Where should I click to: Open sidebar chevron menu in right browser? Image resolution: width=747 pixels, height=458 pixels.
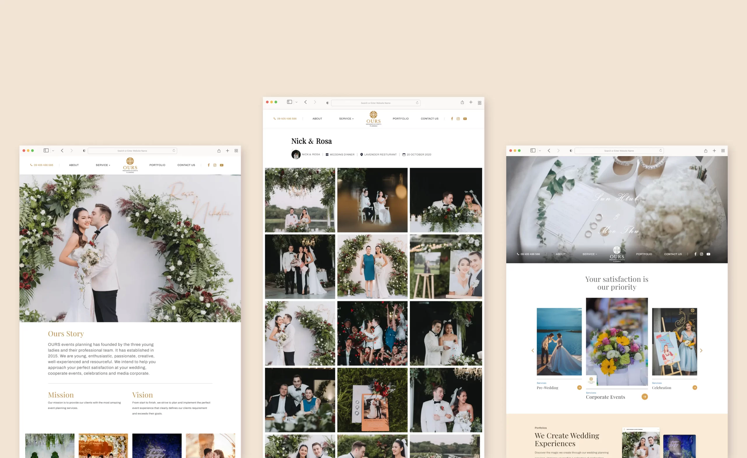[x=540, y=151]
